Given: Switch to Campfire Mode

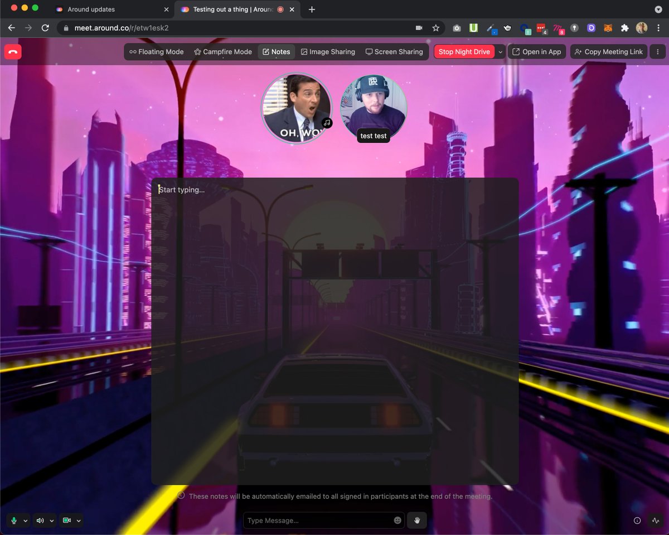Looking at the screenshot, I should [222, 51].
